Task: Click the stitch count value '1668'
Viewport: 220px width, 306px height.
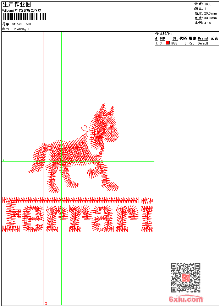Action: click(x=208, y=4)
